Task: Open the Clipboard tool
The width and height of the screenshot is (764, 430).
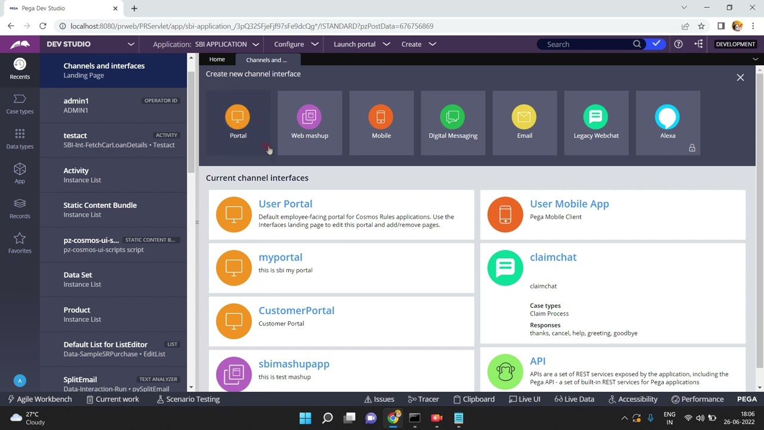Action: click(x=474, y=399)
